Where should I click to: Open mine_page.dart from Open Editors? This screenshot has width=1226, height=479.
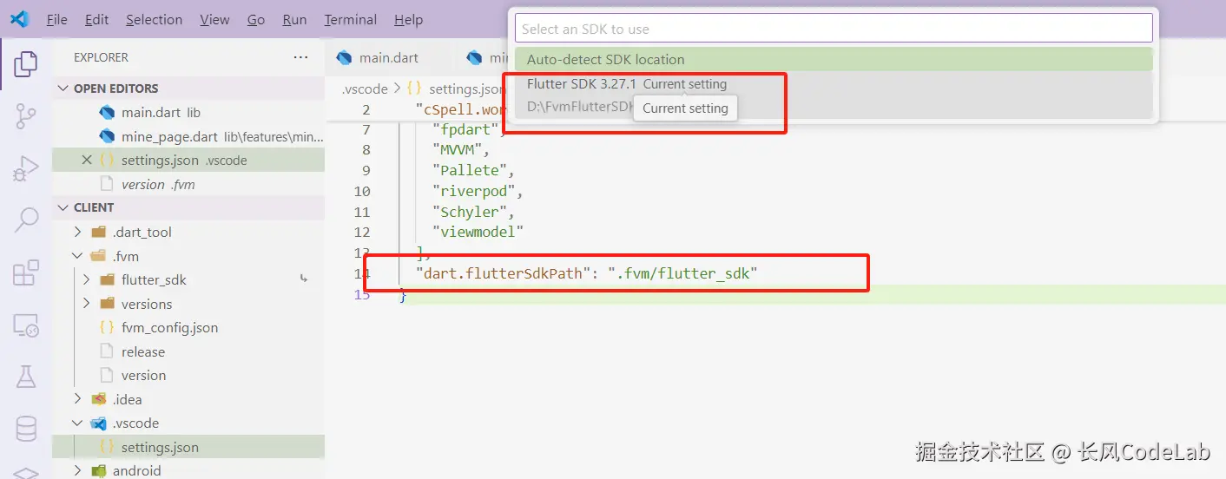[188, 136]
